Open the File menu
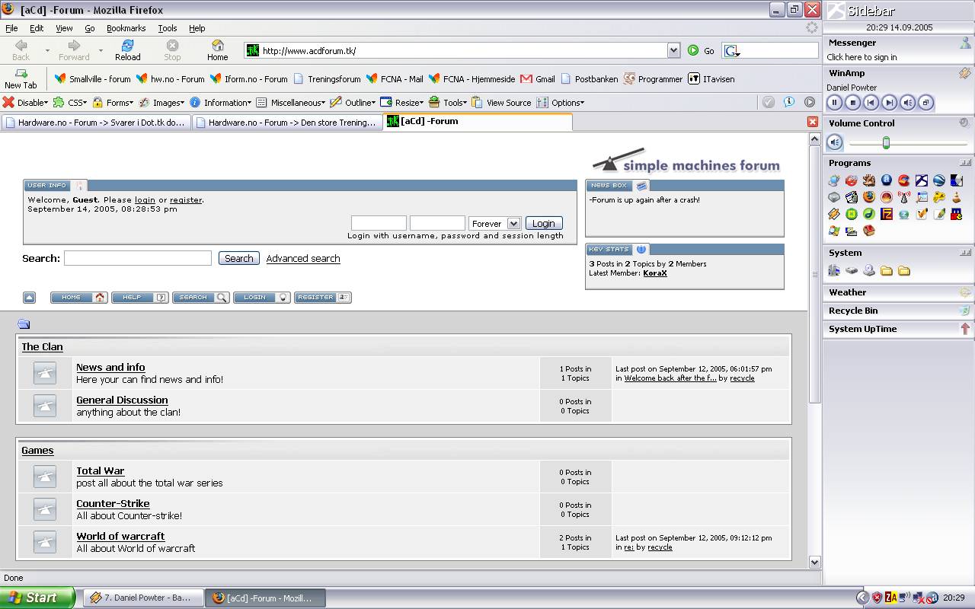This screenshot has width=975, height=609. pyautogui.click(x=11, y=28)
